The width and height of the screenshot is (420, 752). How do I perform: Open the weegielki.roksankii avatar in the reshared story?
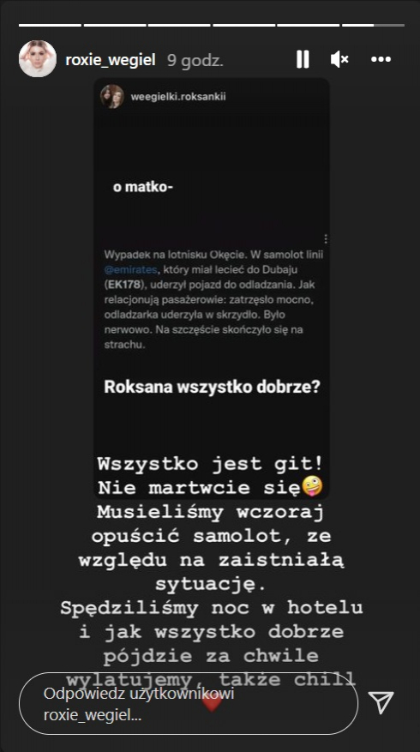coord(112,96)
